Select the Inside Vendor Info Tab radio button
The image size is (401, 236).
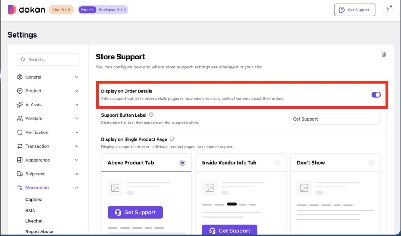tap(277, 163)
